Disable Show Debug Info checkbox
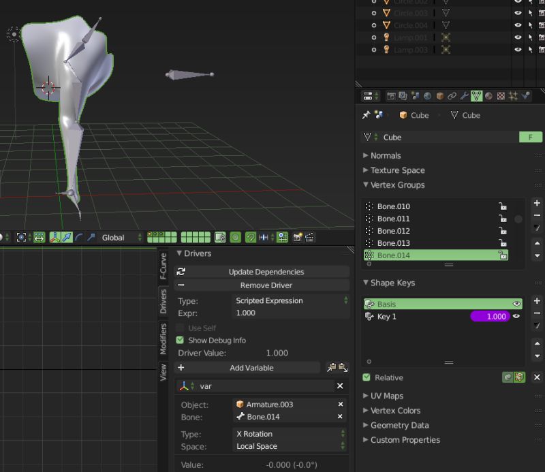Screen dimensions: 545x472 pos(181,340)
